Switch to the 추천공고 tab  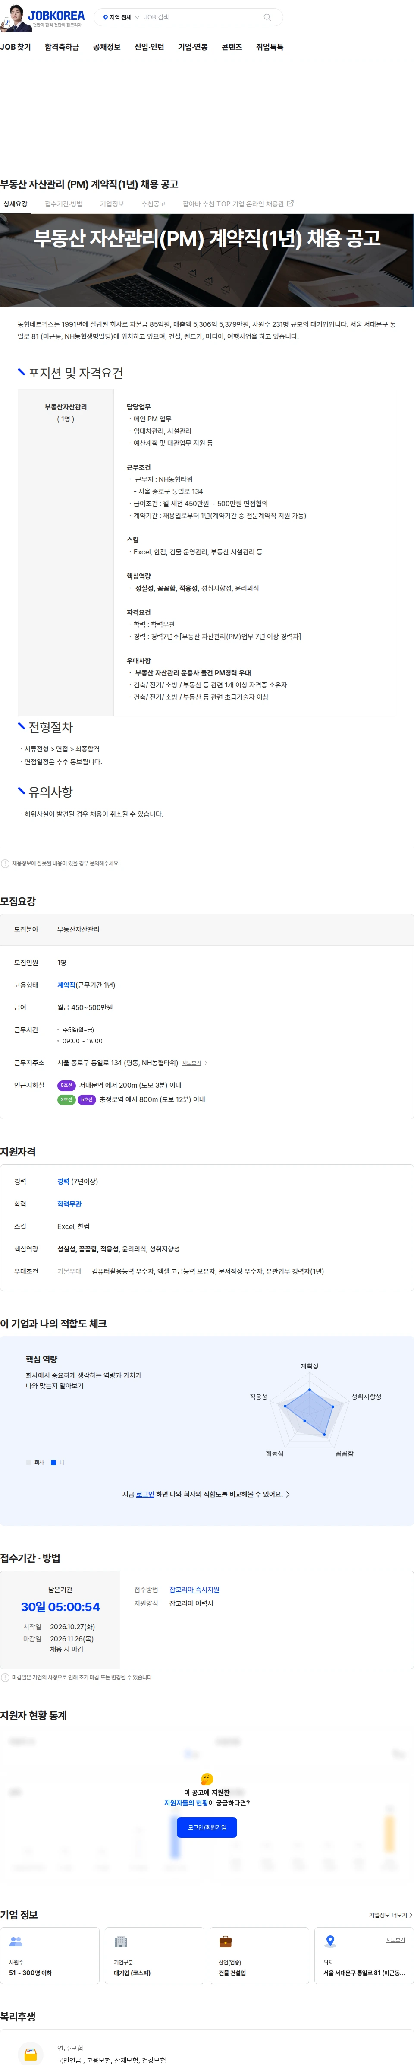tap(153, 204)
